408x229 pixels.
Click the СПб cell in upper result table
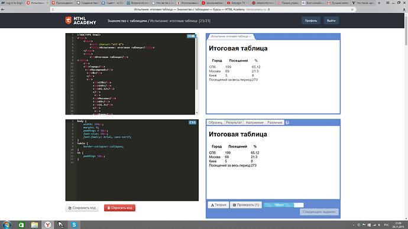coord(212,67)
